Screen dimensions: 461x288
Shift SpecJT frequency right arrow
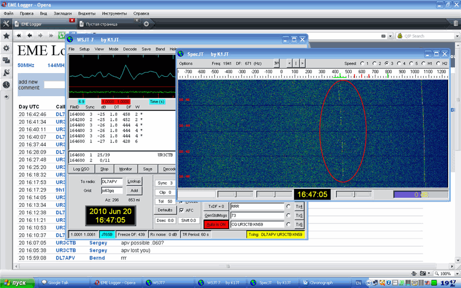coord(302,63)
